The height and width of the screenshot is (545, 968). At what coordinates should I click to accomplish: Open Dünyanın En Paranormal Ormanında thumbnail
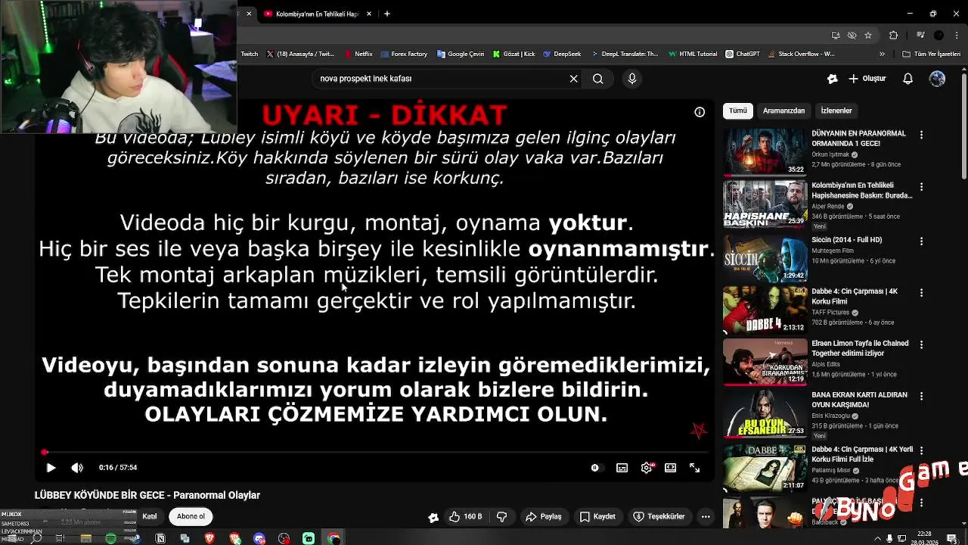click(x=765, y=151)
